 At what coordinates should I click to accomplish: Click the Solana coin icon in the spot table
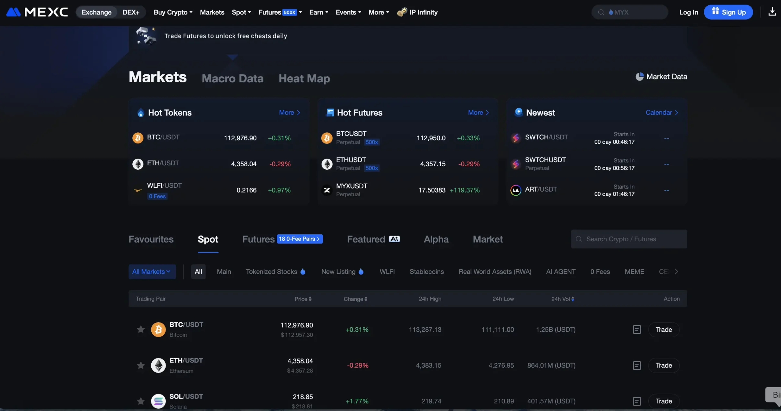pyautogui.click(x=158, y=401)
